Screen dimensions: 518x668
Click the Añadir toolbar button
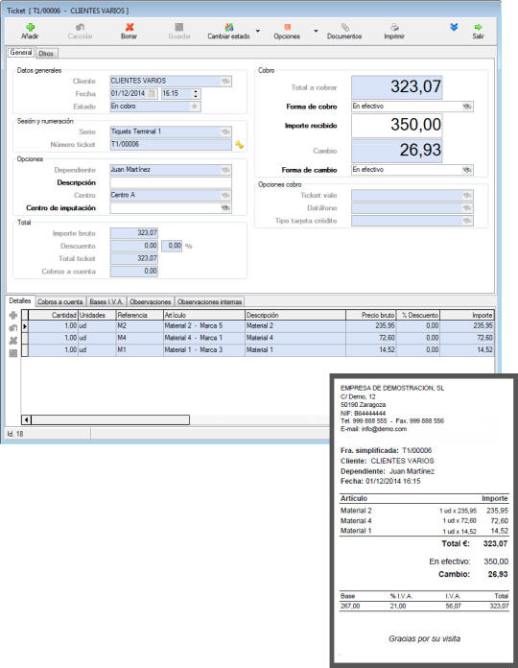click(30, 31)
